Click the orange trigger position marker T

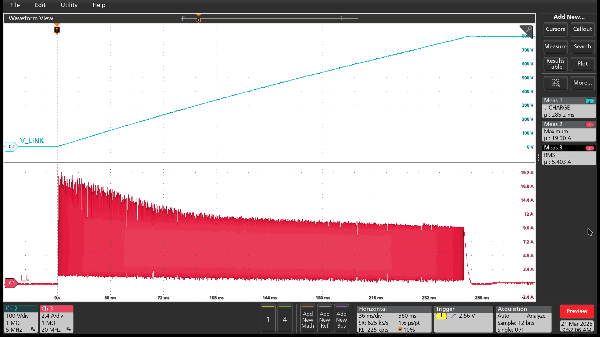coord(57,30)
